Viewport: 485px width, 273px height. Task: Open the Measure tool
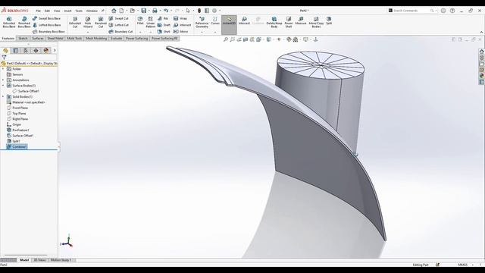(x=301, y=20)
